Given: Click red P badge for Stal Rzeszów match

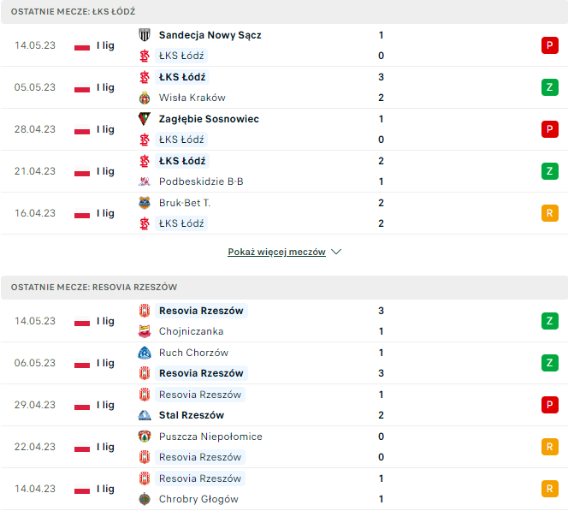Looking at the screenshot, I should pos(549,405).
